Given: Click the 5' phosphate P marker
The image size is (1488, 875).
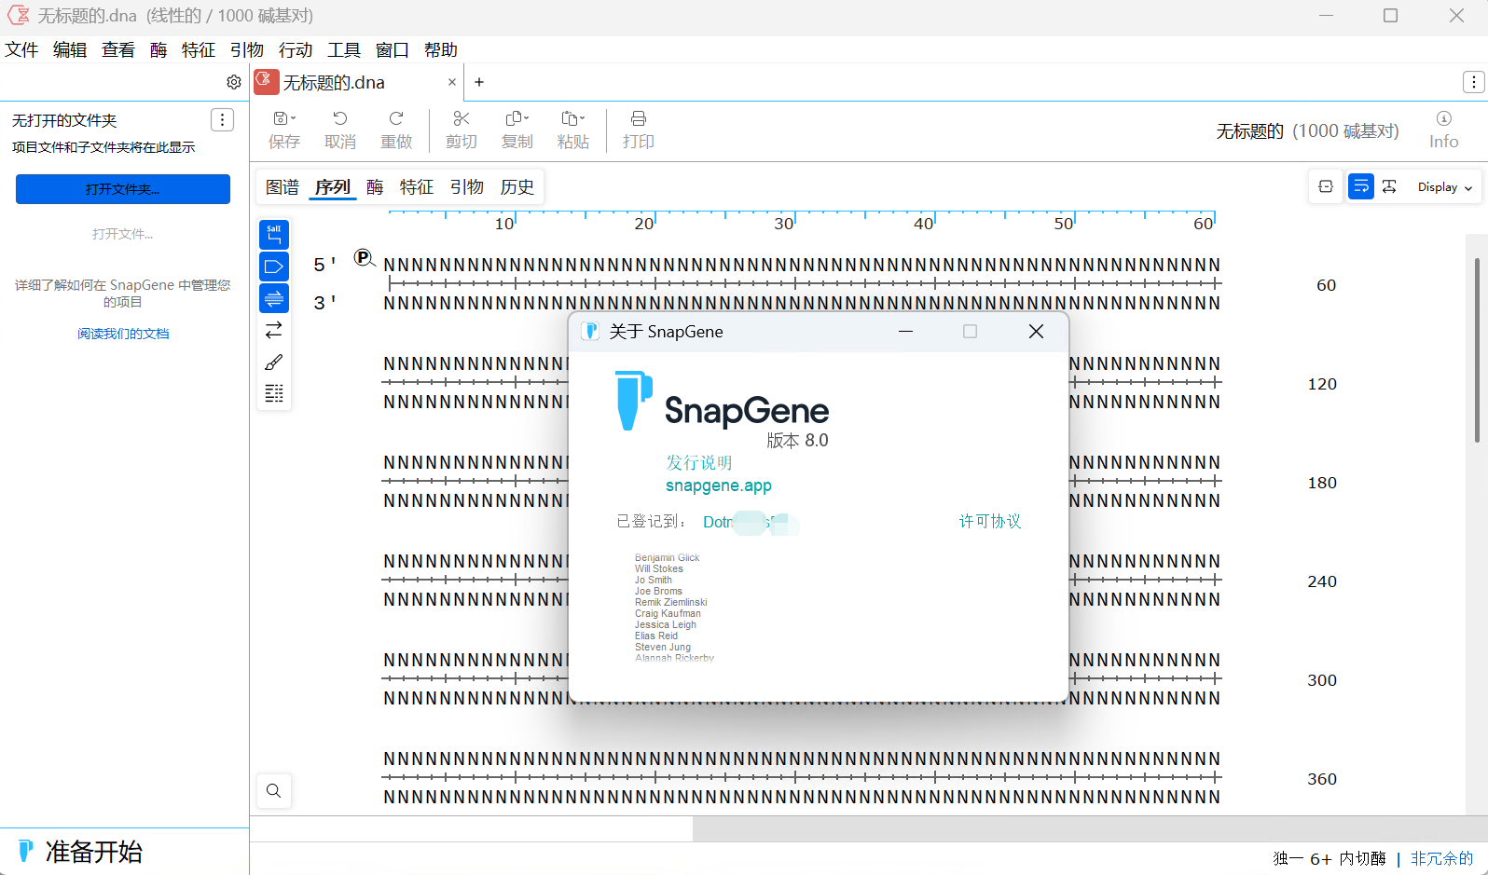Looking at the screenshot, I should 364,257.
